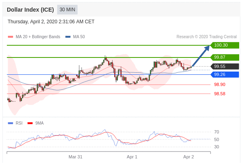The width and height of the screenshot is (242, 166).
Task: Click the RSI level 30 label
Action: pyautogui.click(x=217, y=147)
